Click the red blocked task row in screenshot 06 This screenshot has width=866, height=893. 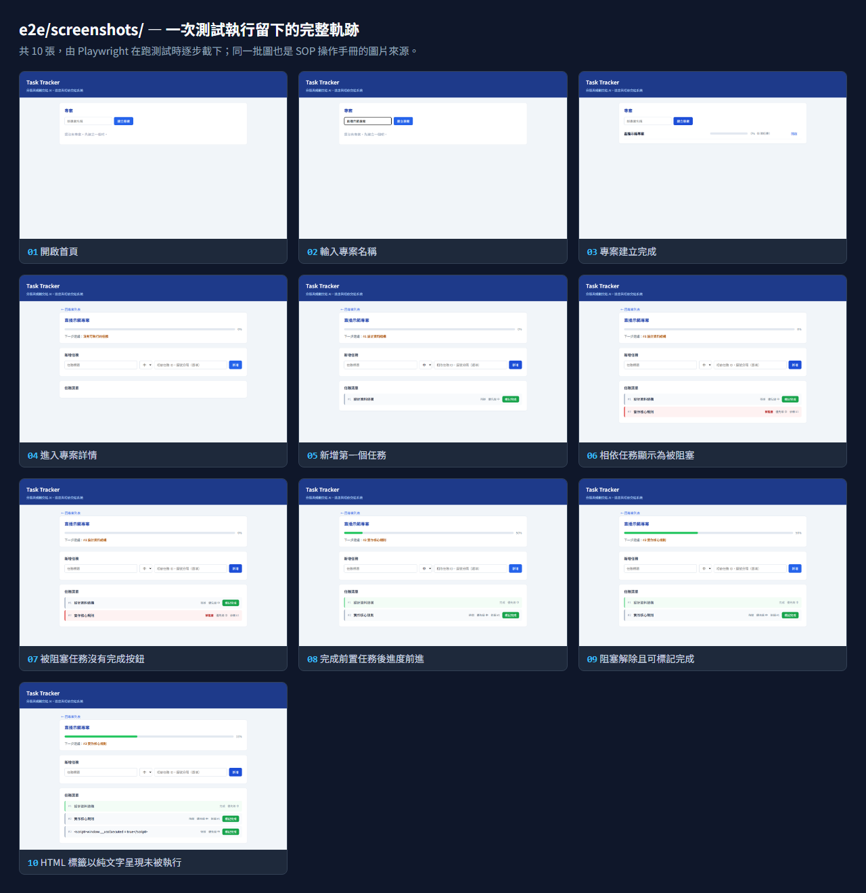click(x=712, y=411)
